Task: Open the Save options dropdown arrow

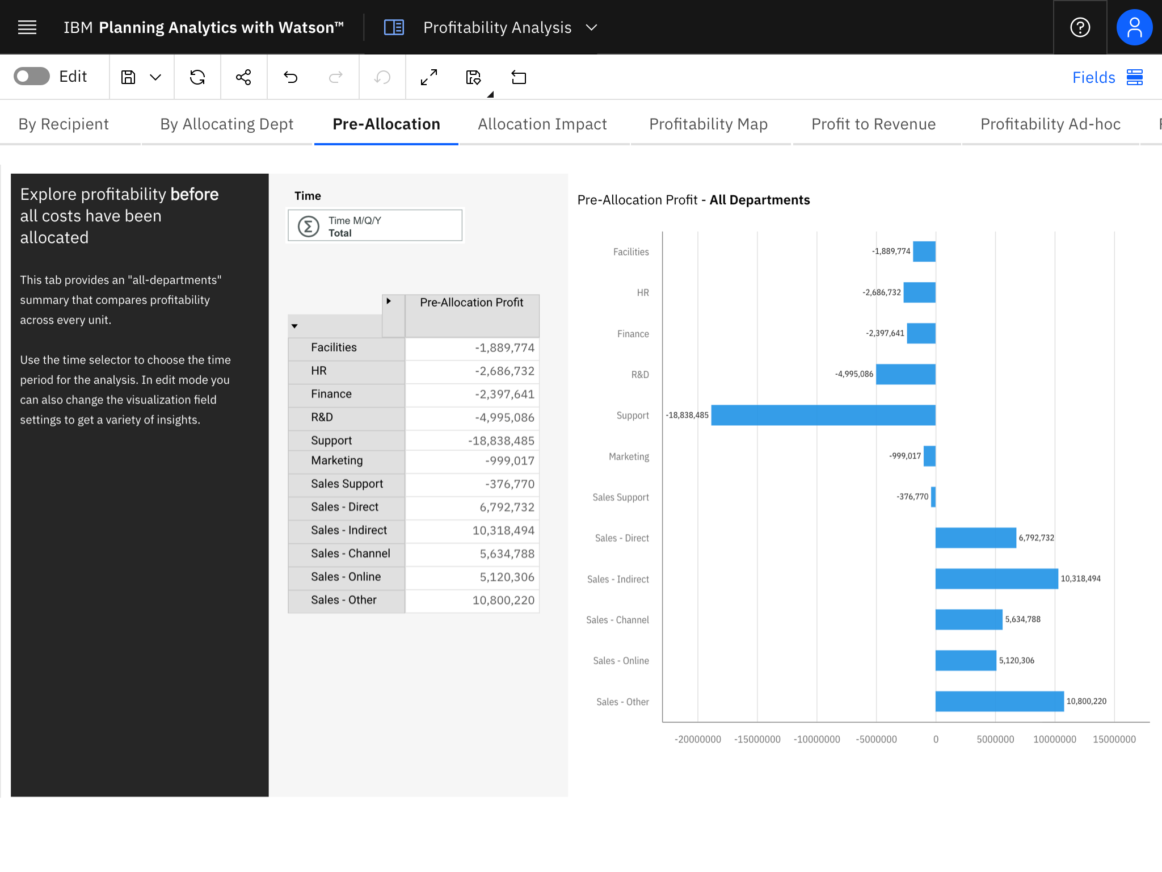Action: 155,77
